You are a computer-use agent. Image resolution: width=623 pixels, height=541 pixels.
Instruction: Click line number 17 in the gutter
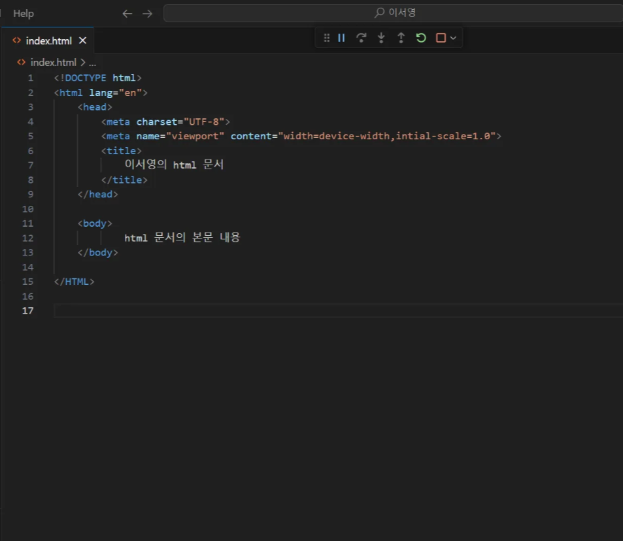(28, 310)
